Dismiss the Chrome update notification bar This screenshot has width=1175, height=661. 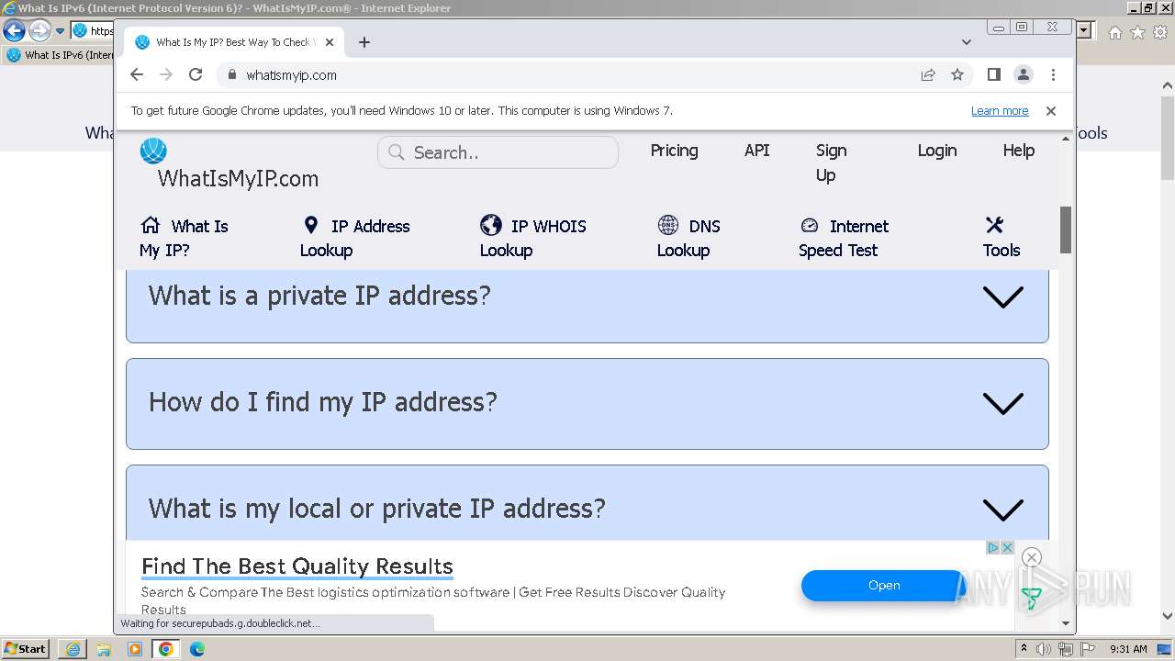pyautogui.click(x=1051, y=111)
